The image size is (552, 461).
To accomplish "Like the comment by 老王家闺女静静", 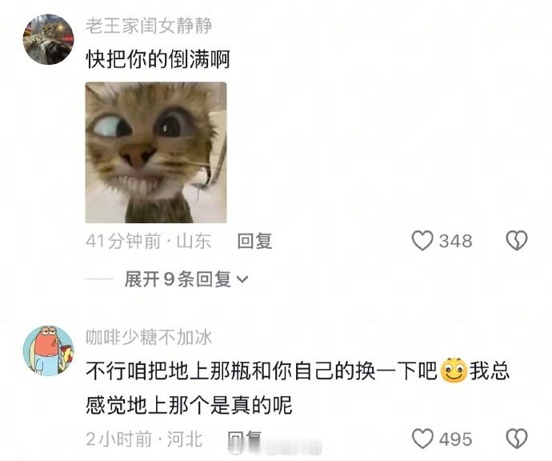I will [x=422, y=241].
